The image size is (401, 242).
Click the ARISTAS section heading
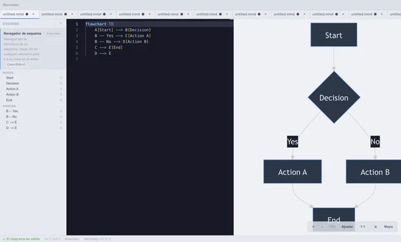point(9,106)
